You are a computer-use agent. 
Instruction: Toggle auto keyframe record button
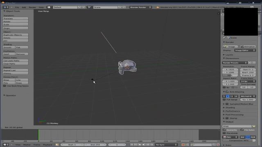coord(183,145)
